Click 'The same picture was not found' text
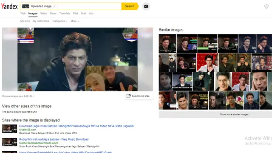Screen dimensions: 272x153 click(19, 112)
